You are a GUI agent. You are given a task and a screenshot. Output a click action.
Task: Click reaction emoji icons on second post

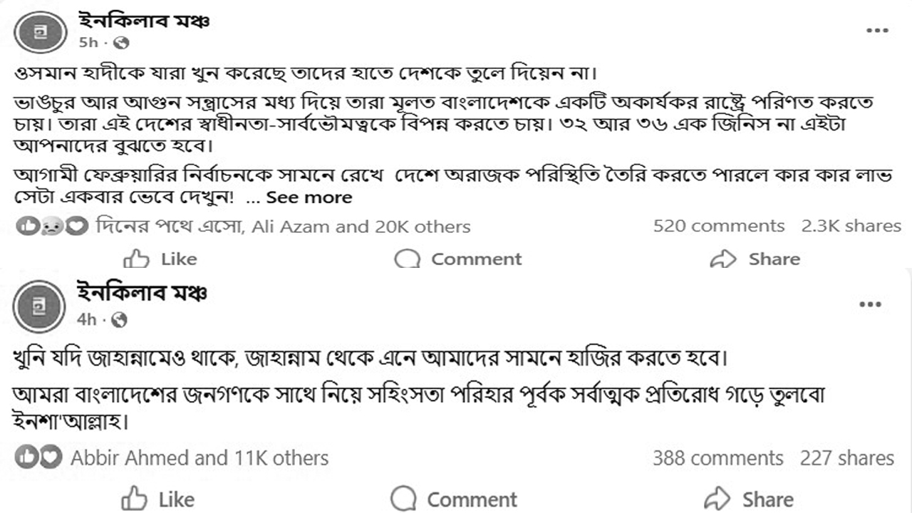pos(38,457)
